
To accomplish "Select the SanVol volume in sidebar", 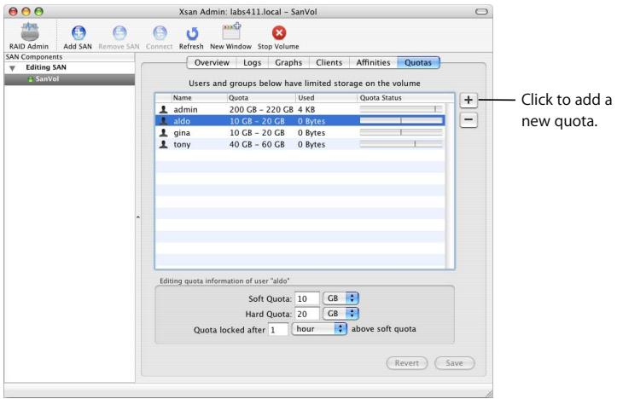I will pos(70,79).
